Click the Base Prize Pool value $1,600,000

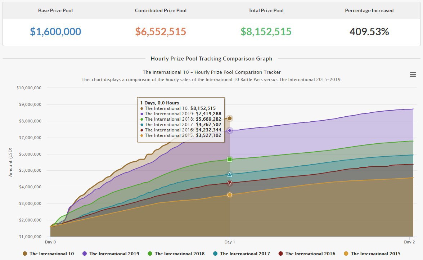point(55,32)
